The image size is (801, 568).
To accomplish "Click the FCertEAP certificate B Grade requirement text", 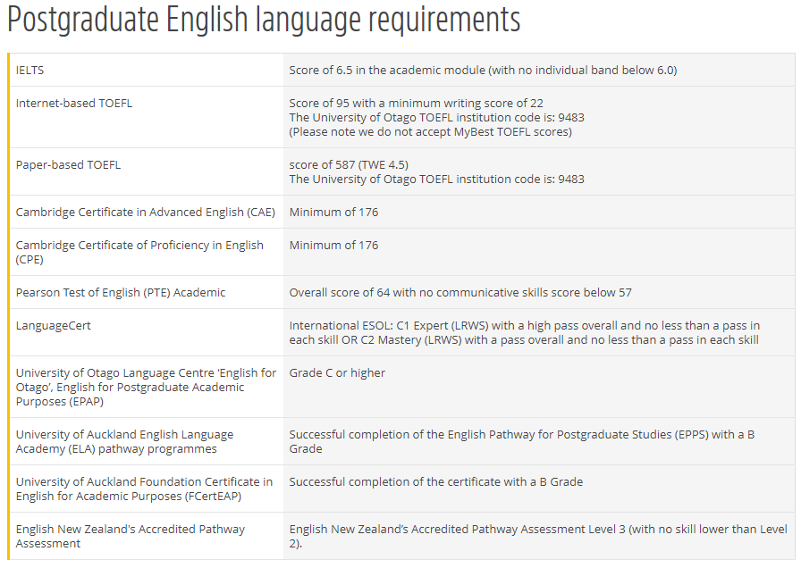I will 435,481.
